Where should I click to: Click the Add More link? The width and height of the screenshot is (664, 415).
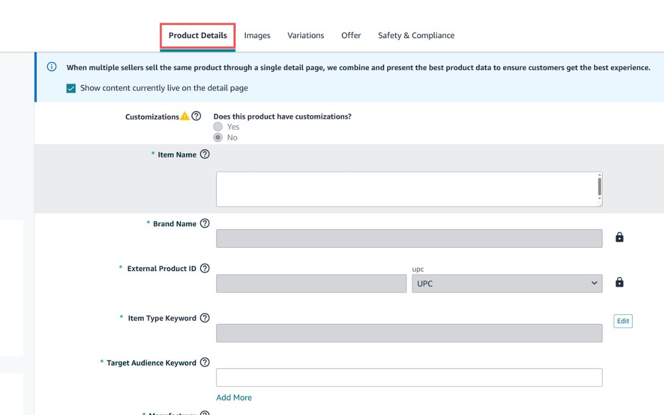[234, 397]
